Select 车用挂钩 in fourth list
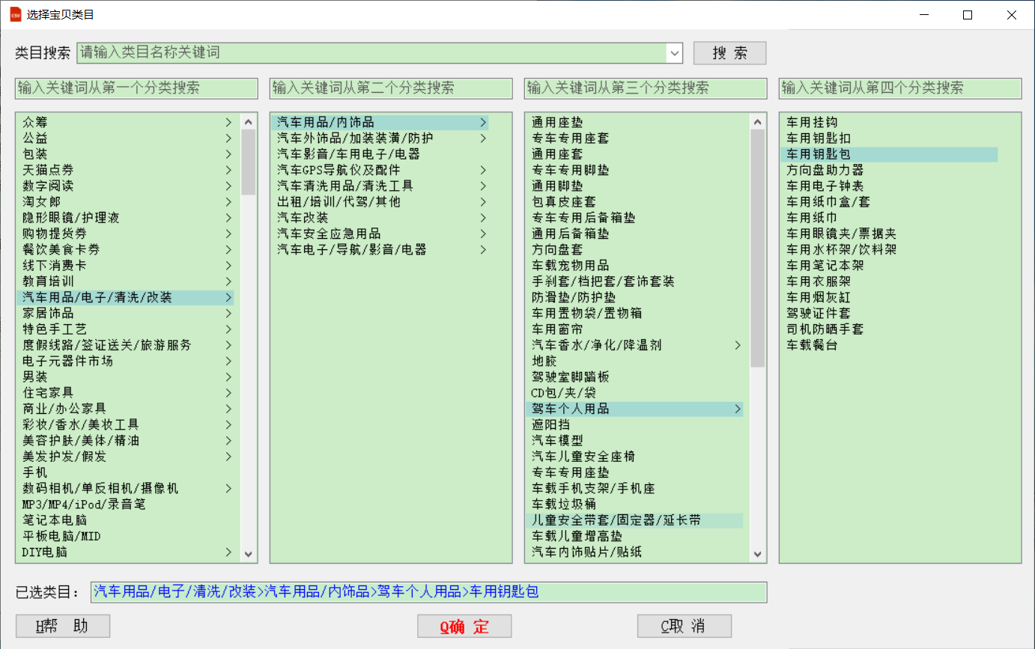The image size is (1035, 649). coord(812,123)
